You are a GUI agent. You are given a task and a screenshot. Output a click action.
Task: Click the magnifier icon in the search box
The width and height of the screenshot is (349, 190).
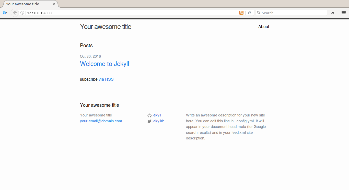pyautogui.click(x=259, y=13)
